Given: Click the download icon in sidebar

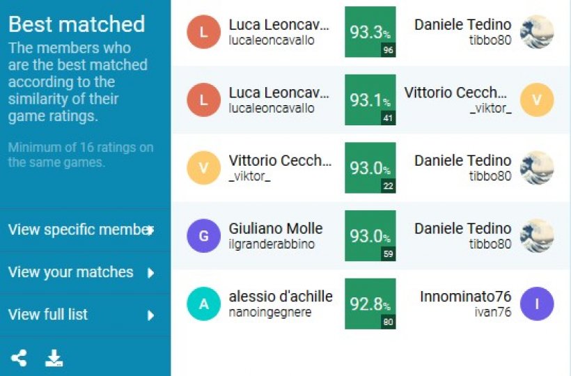Looking at the screenshot, I should [x=54, y=358].
